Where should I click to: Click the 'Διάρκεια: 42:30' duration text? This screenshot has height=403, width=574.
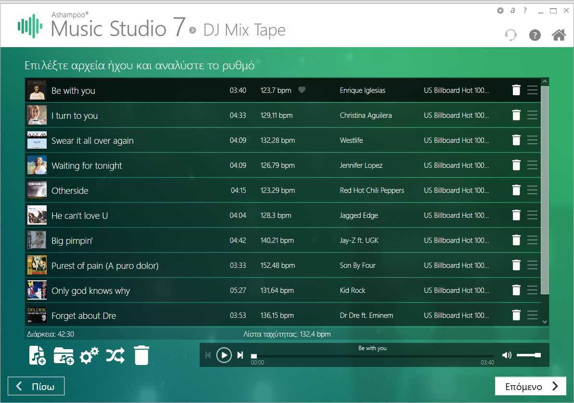tap(51, 334)
